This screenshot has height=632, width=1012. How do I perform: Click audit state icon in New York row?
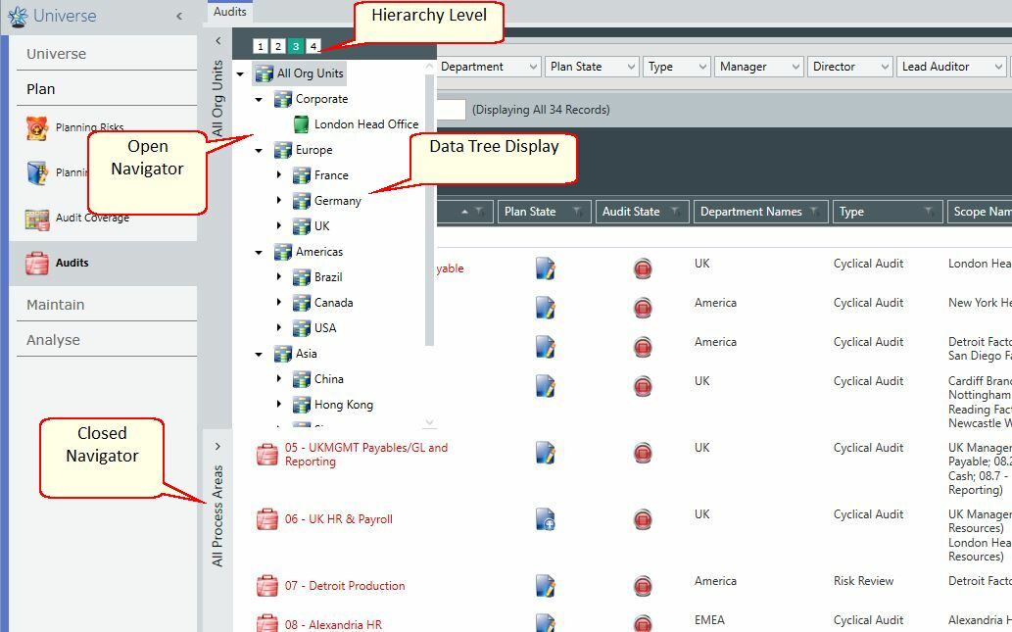(x=643, y=308)
